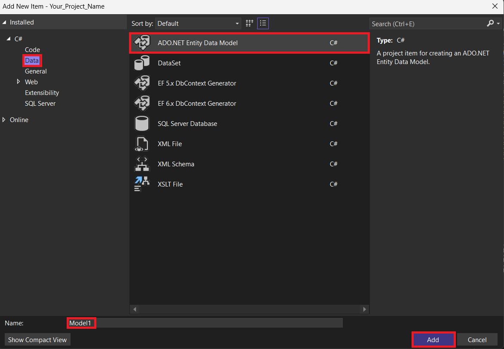Pick the EF 6.x DbContext Generator icon
The image size is (504, 349).
point(142,104)
